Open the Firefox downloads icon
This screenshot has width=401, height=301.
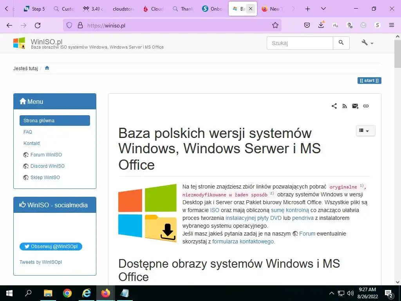click(x=321, y=25)
